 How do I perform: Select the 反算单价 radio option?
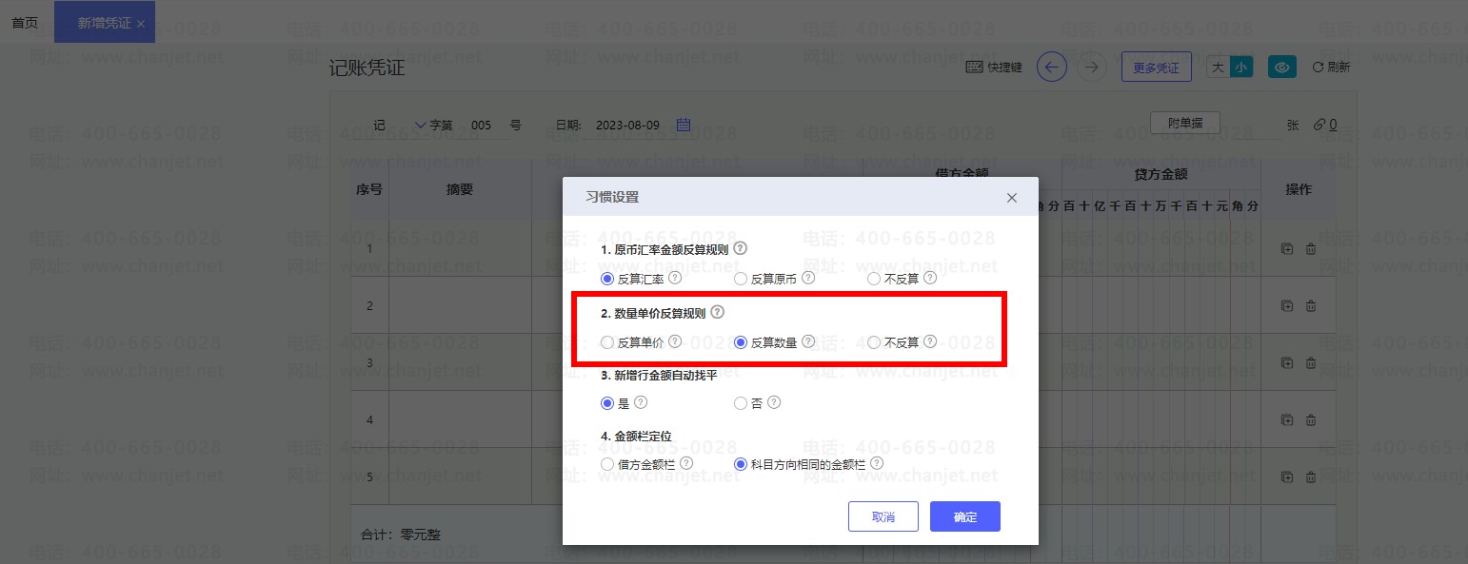coord(607,342)
